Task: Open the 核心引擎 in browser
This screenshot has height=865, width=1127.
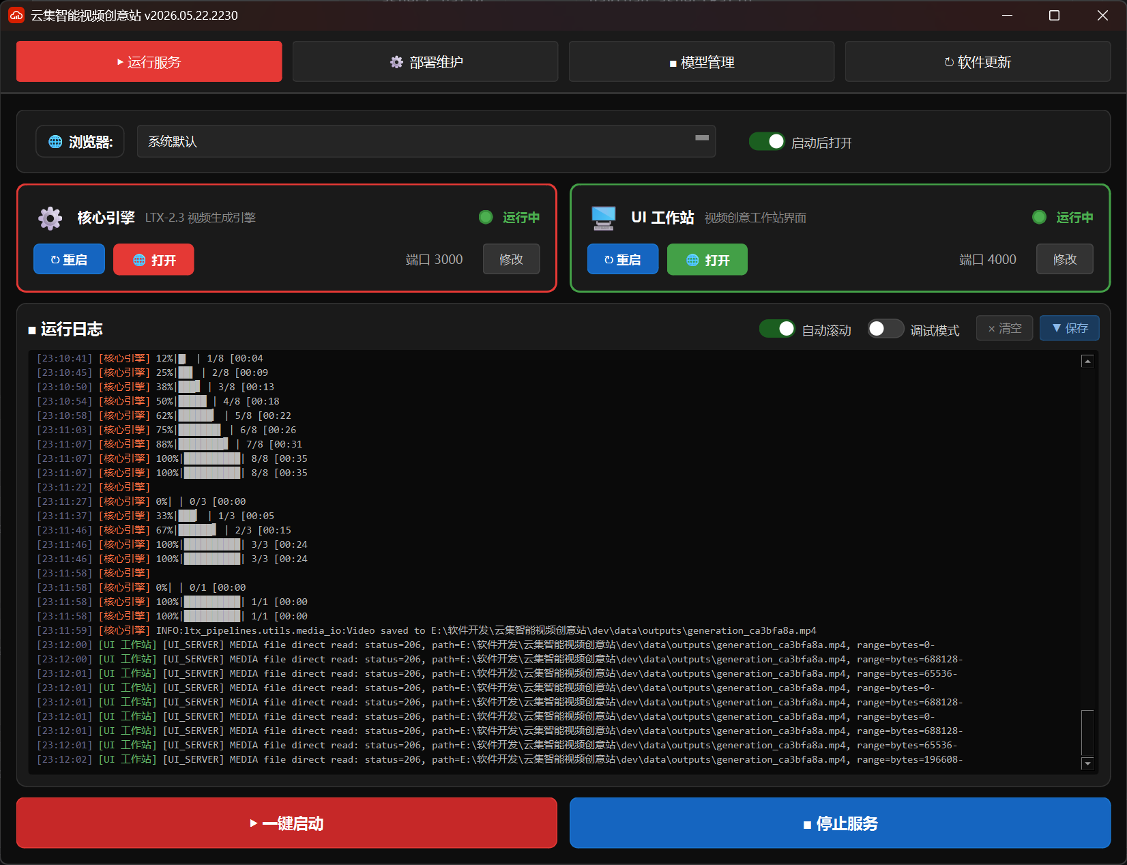Action: 153,259
